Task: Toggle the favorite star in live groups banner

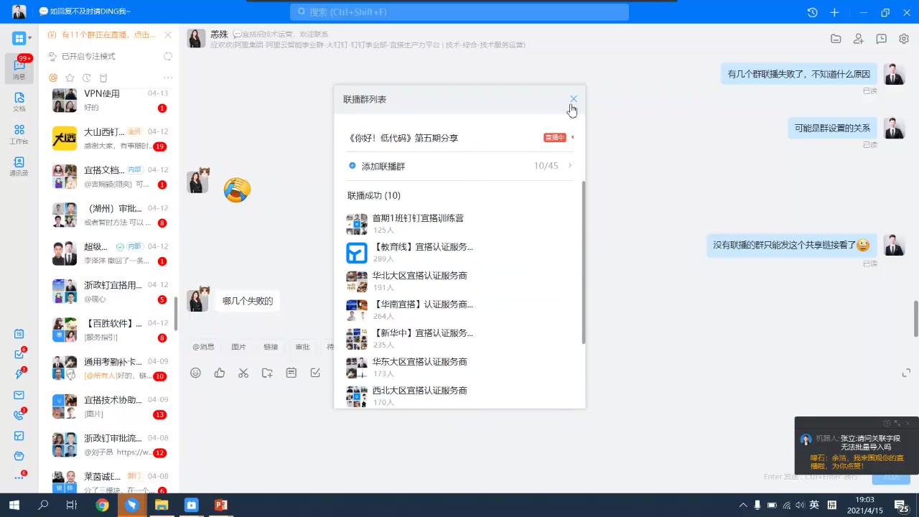Action: coord(70,78)
